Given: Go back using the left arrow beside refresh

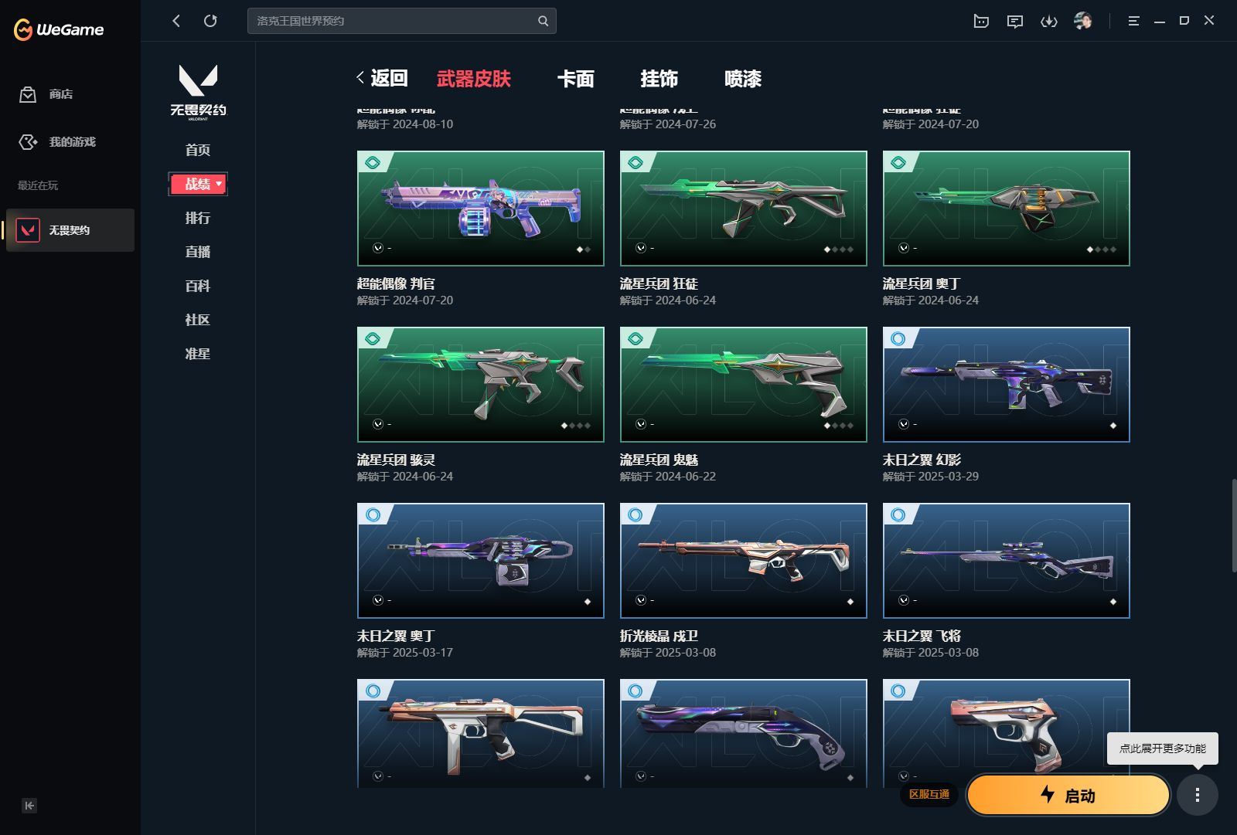Looking at the screenshot, I should (175, 21).
